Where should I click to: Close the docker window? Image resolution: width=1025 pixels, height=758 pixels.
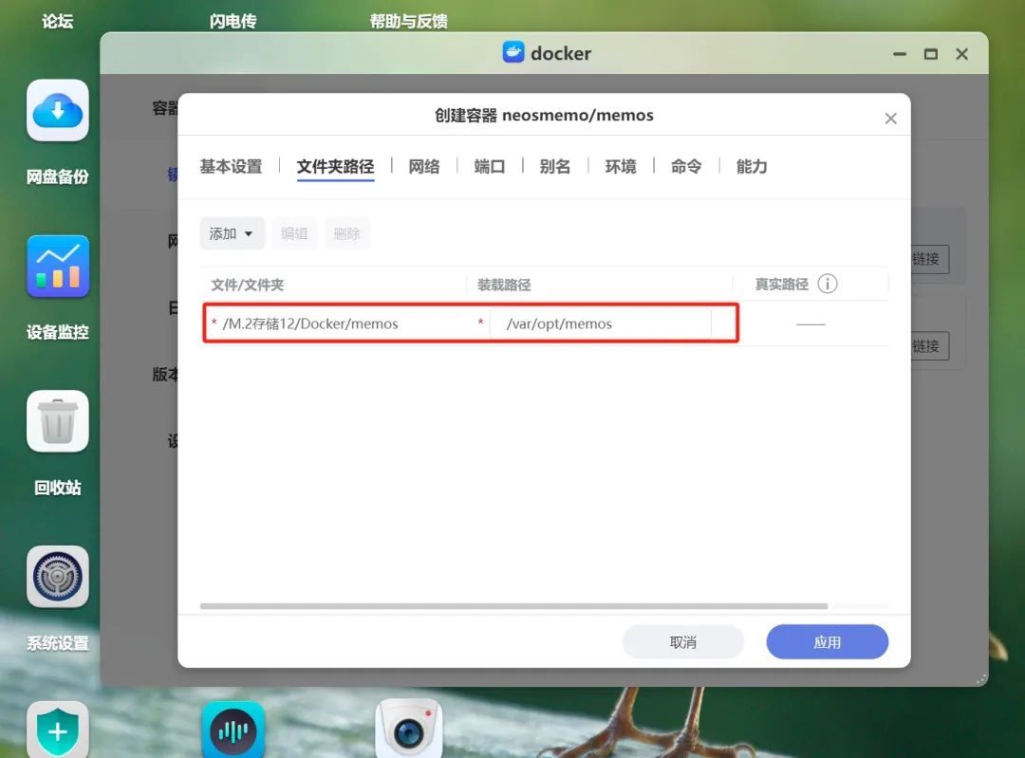pyautogui.click(x=961, y=54)
